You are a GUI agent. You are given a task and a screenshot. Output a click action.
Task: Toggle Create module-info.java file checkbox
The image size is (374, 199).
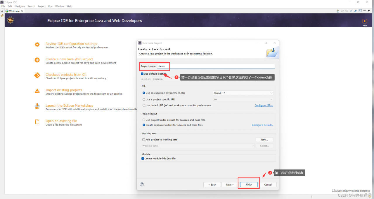[143, 159]
